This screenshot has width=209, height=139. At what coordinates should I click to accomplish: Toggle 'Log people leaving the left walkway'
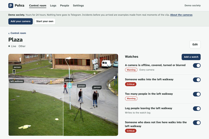[197, 108]
